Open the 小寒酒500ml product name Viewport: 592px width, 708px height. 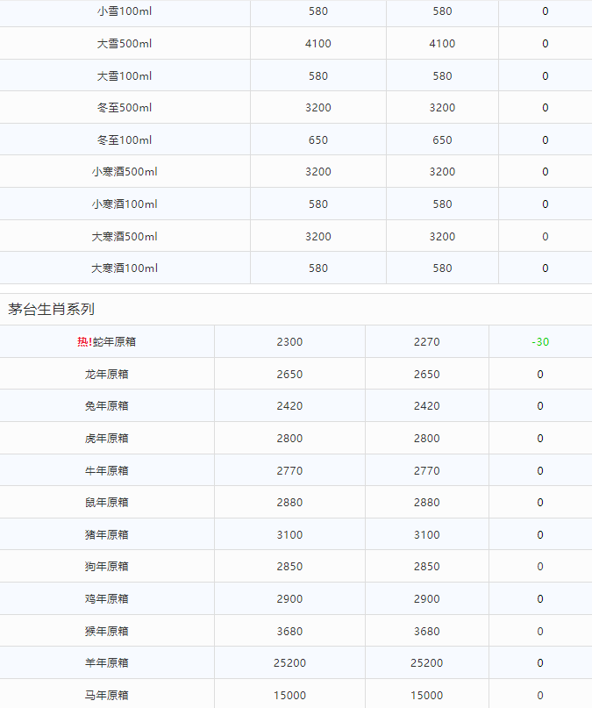125,172
